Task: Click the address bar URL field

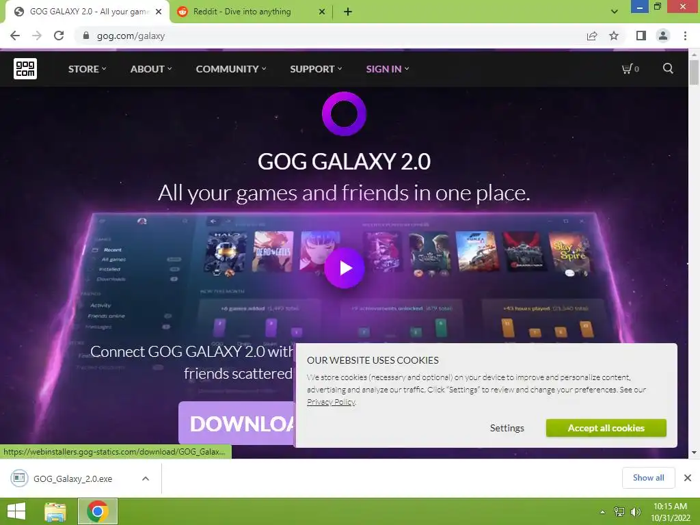Action: pyautogui.click(x=330, y=36)
